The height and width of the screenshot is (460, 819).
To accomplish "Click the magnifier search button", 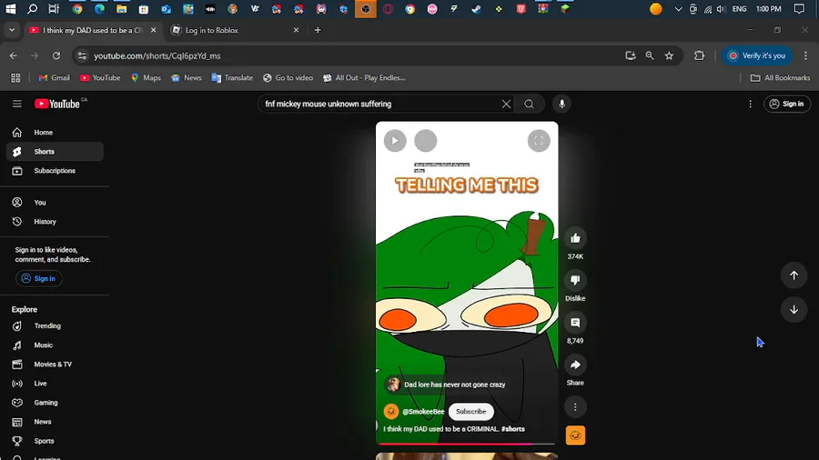I will [x=529, y=104].
